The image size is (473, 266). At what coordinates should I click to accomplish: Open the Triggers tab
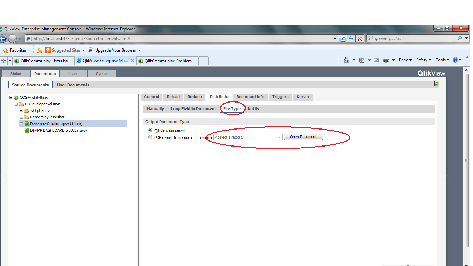(x=280, y=97)
